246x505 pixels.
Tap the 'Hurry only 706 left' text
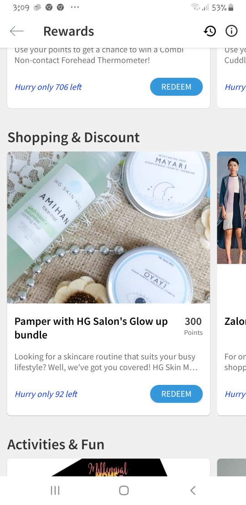point(48,87)
